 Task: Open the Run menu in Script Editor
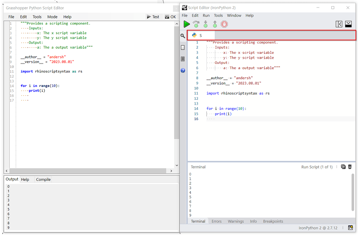(206, 15)
